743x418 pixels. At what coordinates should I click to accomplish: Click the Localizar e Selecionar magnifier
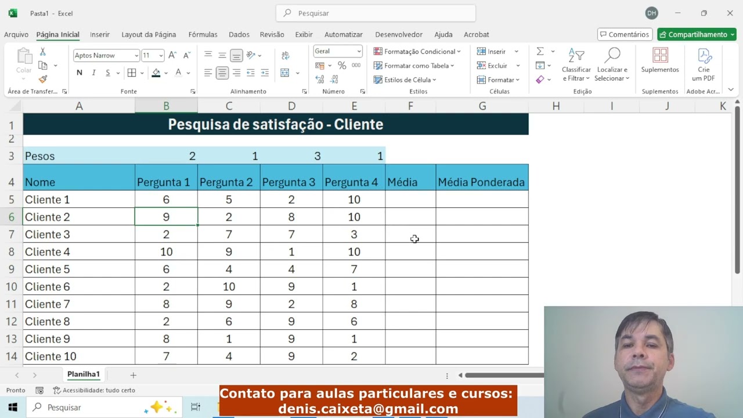pos(612,64)
